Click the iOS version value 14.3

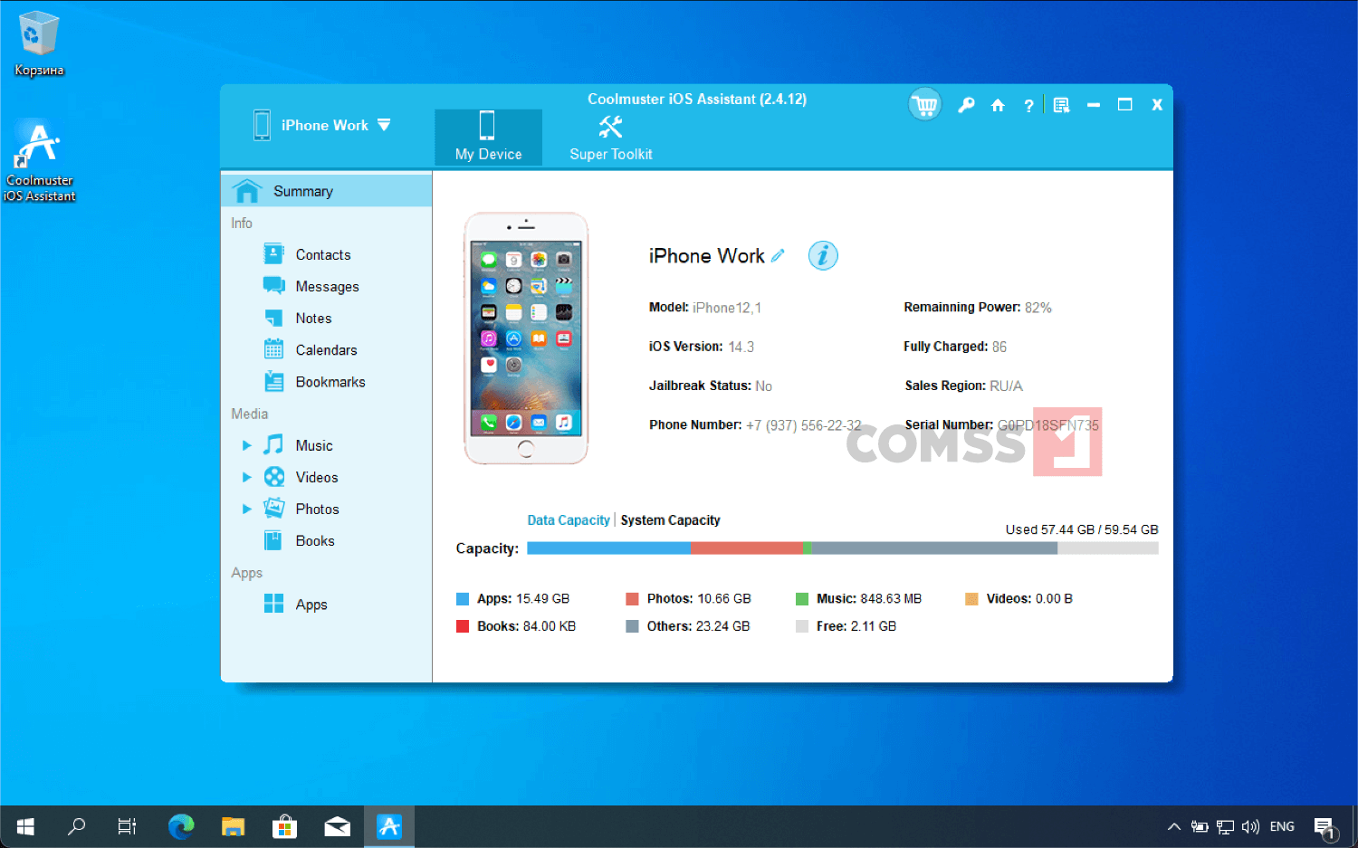(741, 347)
